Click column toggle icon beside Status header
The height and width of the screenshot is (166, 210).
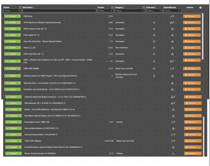[20, 8]
